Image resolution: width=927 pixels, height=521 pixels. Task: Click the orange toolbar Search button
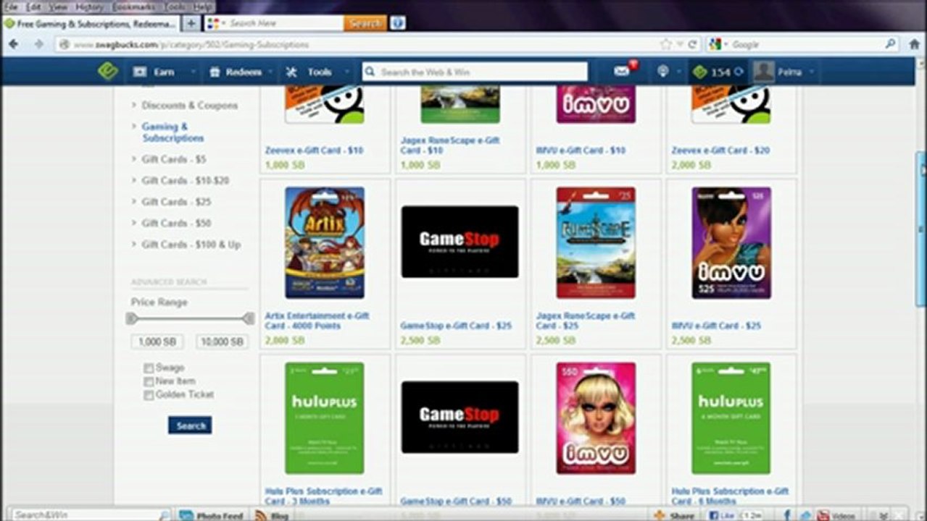tap(365, 23)
